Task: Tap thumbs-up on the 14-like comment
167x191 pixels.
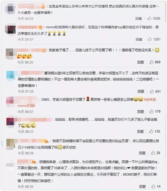Action: tap(153, 186)
